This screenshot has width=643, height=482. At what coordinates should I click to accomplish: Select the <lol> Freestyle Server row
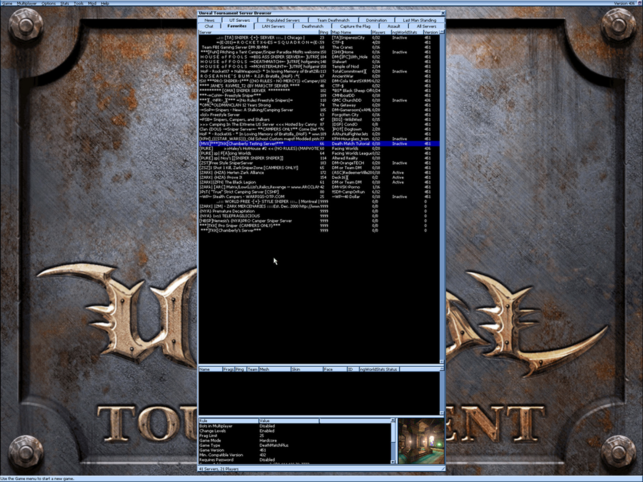(319, 115)
